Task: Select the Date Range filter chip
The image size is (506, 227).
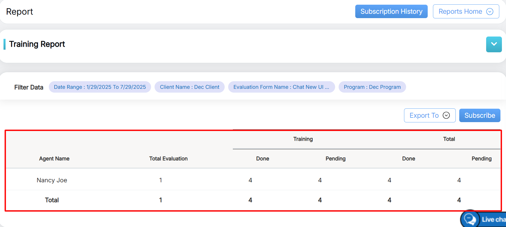Action: click(100, 87)
